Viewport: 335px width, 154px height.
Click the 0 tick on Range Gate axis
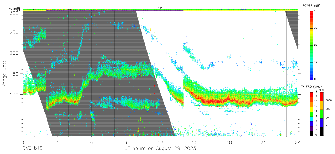point(17,134)
